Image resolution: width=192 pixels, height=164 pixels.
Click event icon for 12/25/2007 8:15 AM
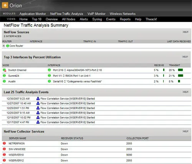coord(38,113)
